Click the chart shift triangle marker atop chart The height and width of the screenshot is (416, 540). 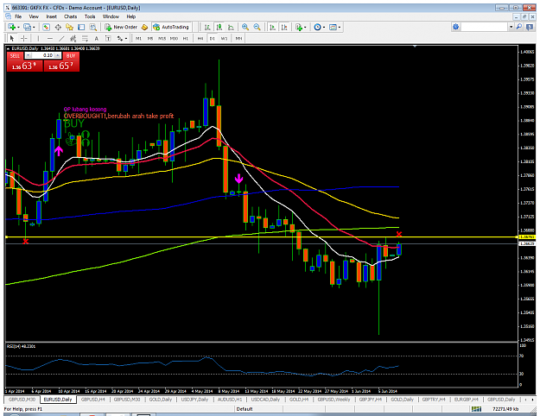(415, 46)
